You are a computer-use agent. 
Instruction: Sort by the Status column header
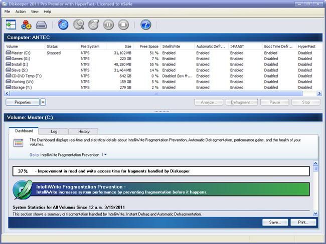62,46
